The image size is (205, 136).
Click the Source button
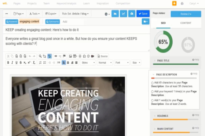click(102, 56)
